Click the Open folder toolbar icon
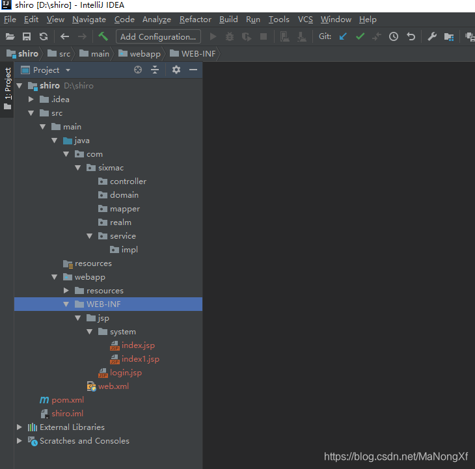Viewport: 475px width, 469px height. pyautogui.click(x=10, y=36)
